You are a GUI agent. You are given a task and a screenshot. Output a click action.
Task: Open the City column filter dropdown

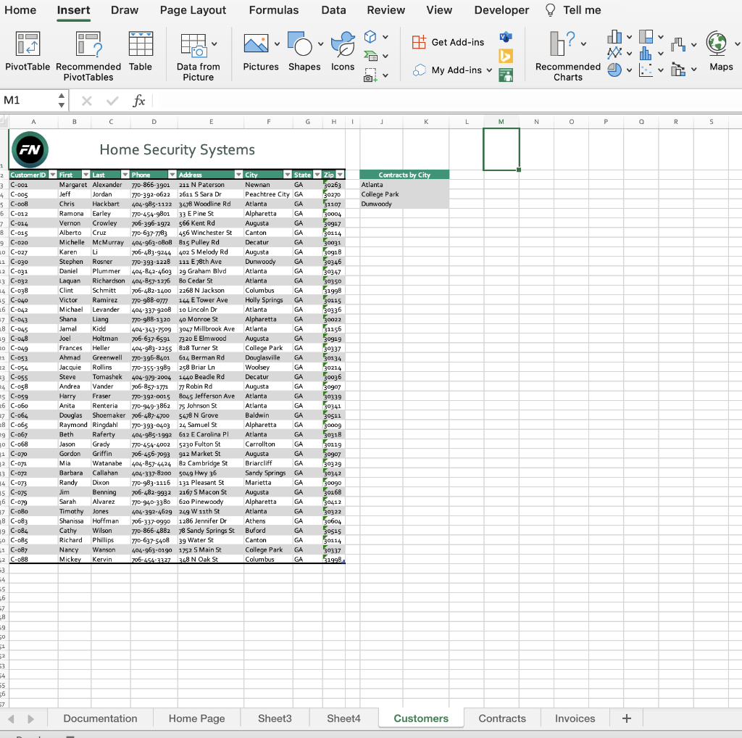[x=287, y=175]
